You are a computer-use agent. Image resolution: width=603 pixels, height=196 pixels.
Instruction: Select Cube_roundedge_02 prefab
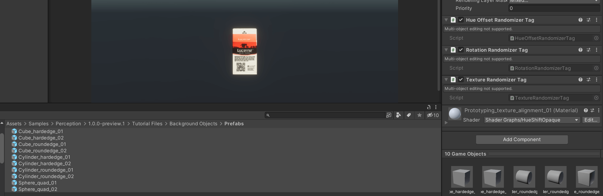[x=42, y=151]
